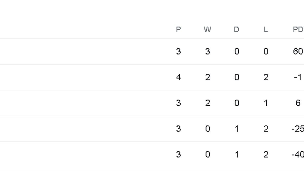Click the losses value 0 in first row

click(x=265, y=51)
